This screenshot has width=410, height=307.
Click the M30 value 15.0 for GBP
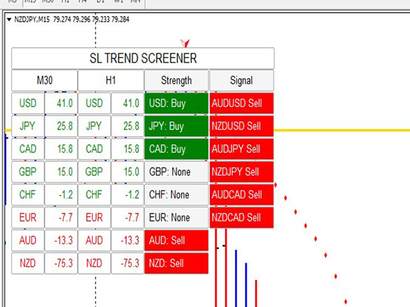(x=61, y=172)
